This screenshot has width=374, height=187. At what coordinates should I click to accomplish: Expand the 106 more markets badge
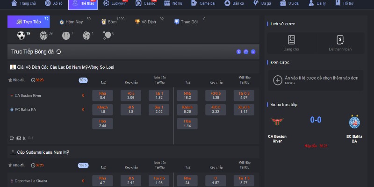click(x=84, y=165)
